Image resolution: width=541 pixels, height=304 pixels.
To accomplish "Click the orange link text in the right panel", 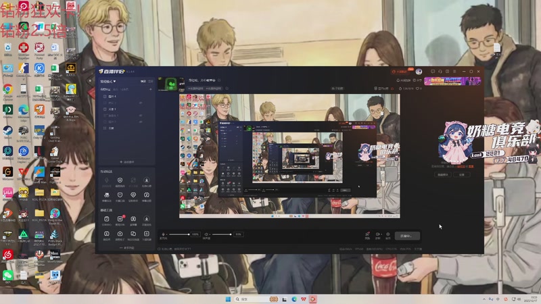I will [x=461, y=166].
